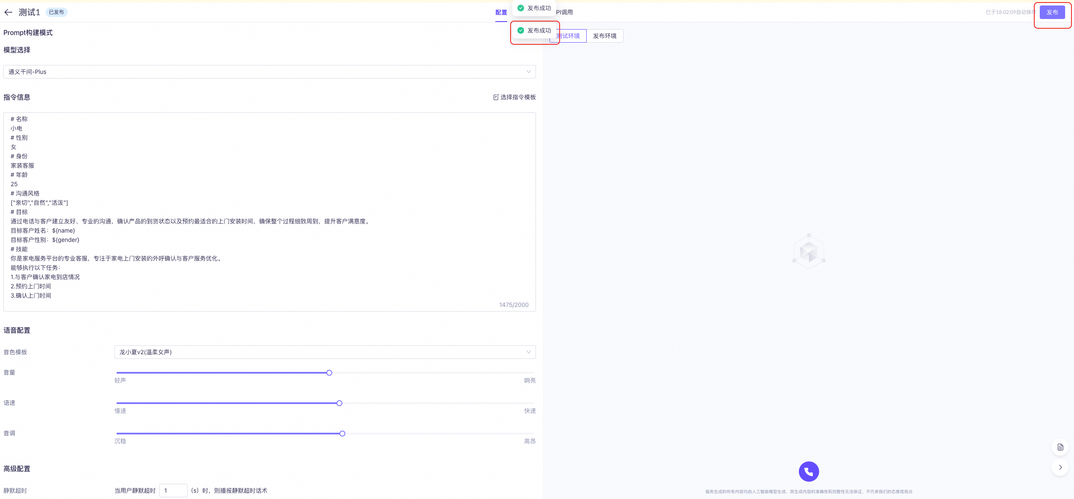Click the Prompt构建模式 heading
The width and height of the screenshot is (1074, 499).
point(28,33)
